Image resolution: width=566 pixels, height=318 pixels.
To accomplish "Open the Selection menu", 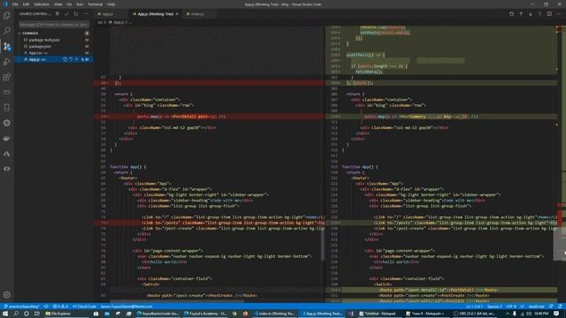I will pyautogui.click(x=42, y=4).
